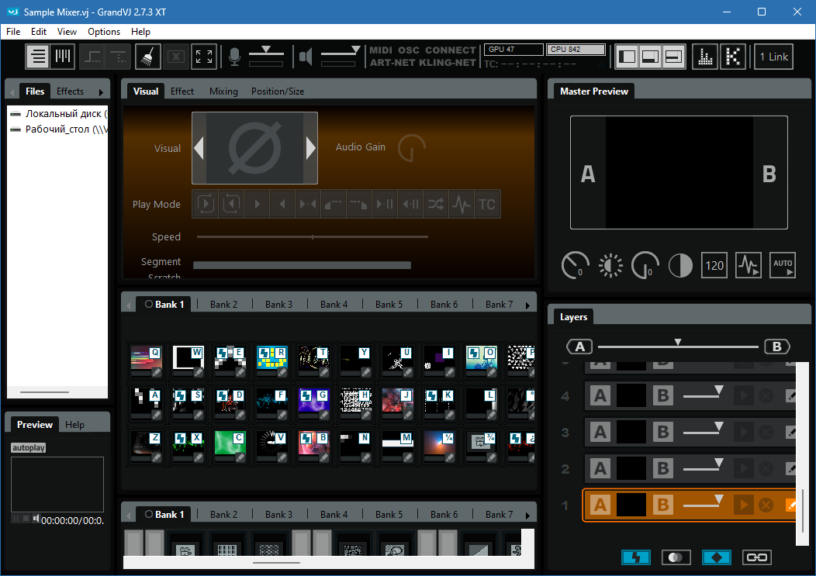
Task: Select loop backward play mode
Action: click(231, 204)
